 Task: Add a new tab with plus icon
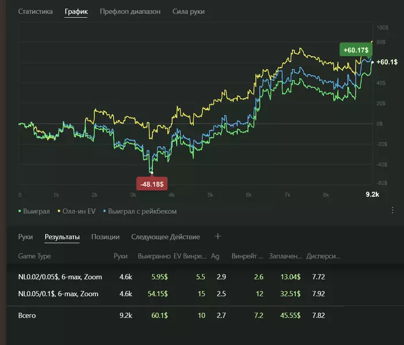(x=218, y=237)
